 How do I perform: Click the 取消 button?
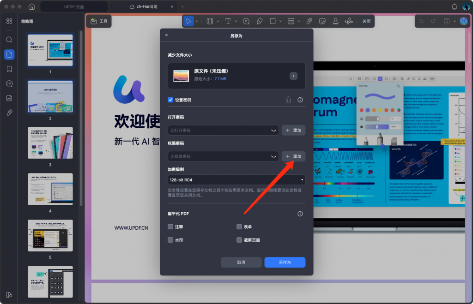pyautogui.click(x=241, y=262)
